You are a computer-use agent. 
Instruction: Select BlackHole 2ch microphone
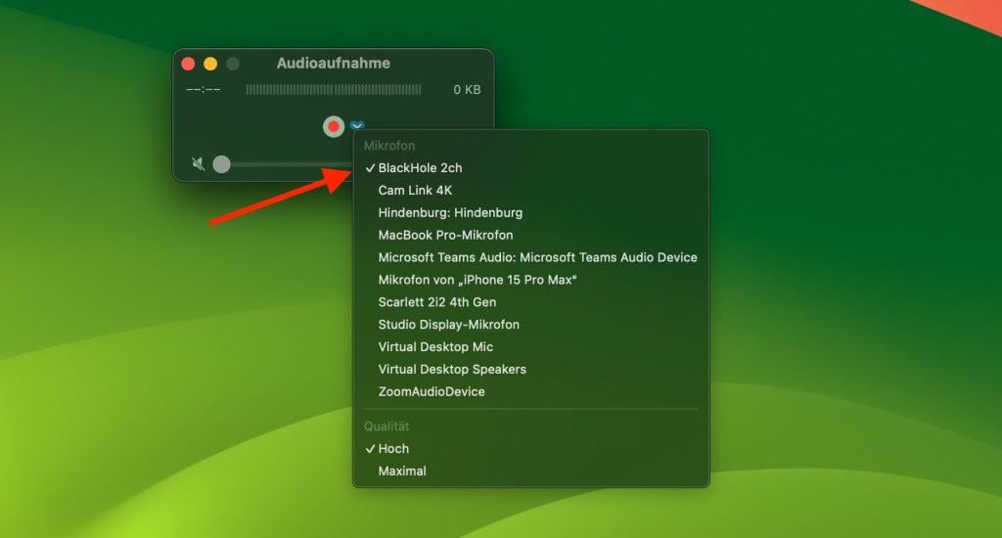tap(531, 168)
